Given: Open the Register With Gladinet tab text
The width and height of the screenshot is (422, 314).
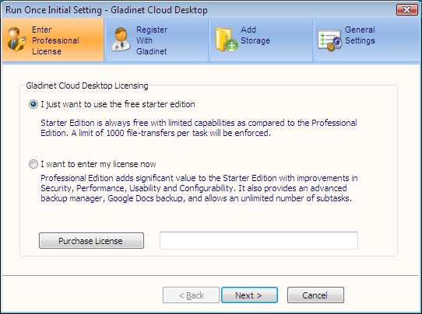Looking at the screenshot, I should coord(152,40).
